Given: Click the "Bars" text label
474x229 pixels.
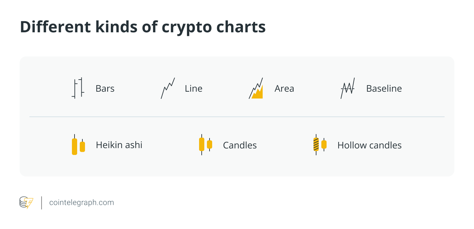Looking at the screenshot, I should (x=105, y=89).
